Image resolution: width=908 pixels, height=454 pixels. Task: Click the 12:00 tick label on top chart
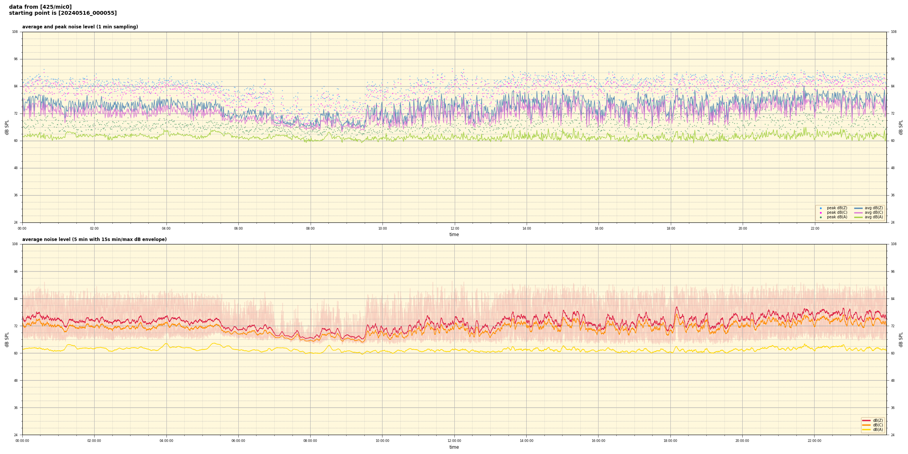pos(454,229)
